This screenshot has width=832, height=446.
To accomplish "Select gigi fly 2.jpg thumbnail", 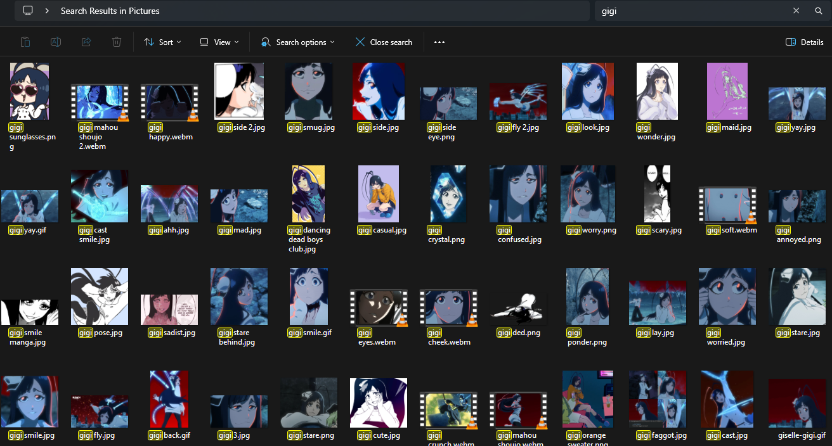I will 518,101.
